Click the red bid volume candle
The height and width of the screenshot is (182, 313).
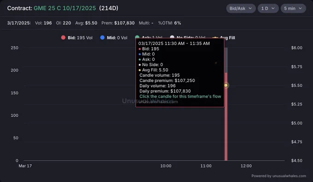[226, 116]
